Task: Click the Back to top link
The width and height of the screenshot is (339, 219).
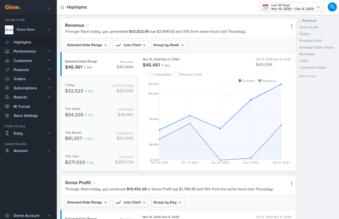Action: pyautogui.click(x=307, y=76)
